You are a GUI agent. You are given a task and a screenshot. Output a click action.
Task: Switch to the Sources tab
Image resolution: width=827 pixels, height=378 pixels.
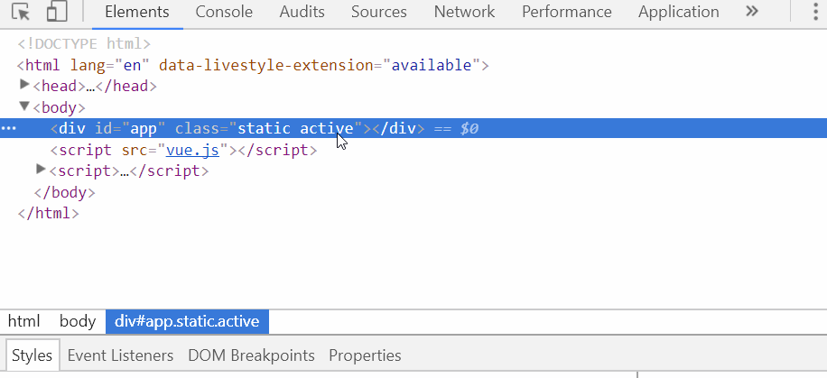[378, 12]
